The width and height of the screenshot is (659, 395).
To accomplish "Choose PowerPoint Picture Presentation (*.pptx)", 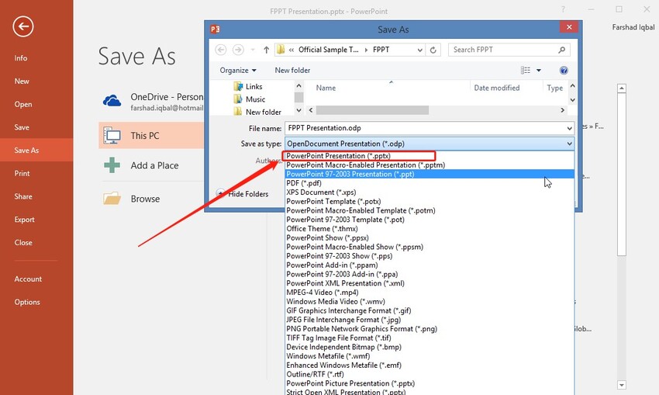I will (x=429, y=383).
